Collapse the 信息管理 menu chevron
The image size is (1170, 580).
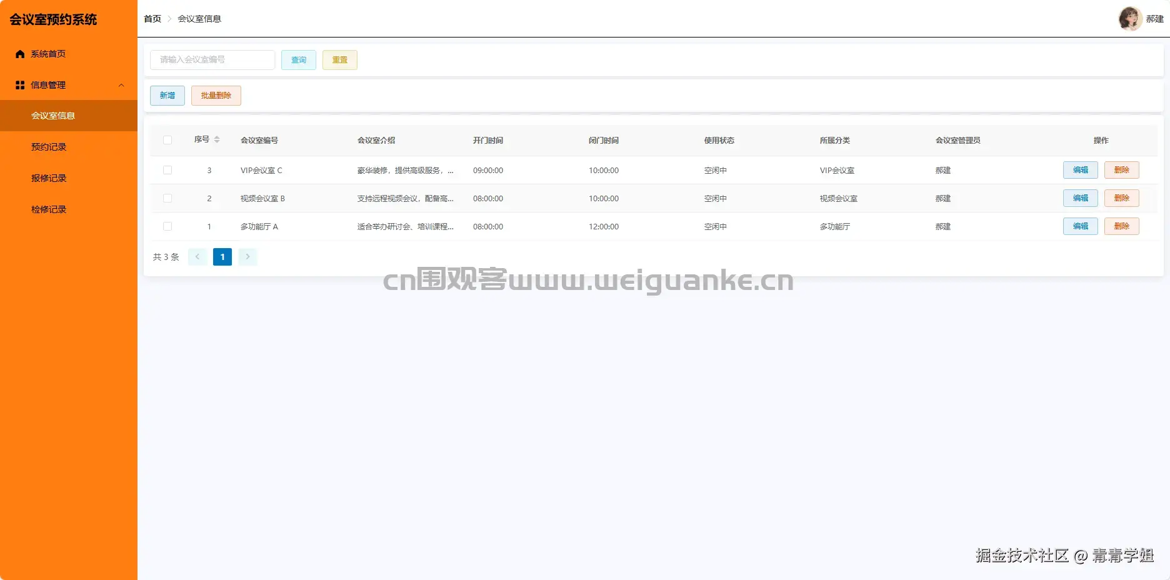(x=121, y=85)
